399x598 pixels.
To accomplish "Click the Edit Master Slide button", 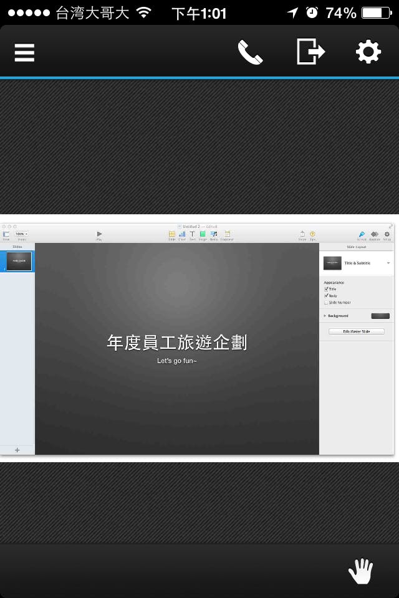I will pyautogui.click(x=357, y=331).
